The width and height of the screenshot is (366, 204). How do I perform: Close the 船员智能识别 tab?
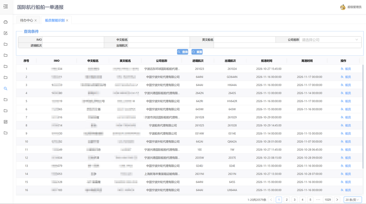point(67,21)
